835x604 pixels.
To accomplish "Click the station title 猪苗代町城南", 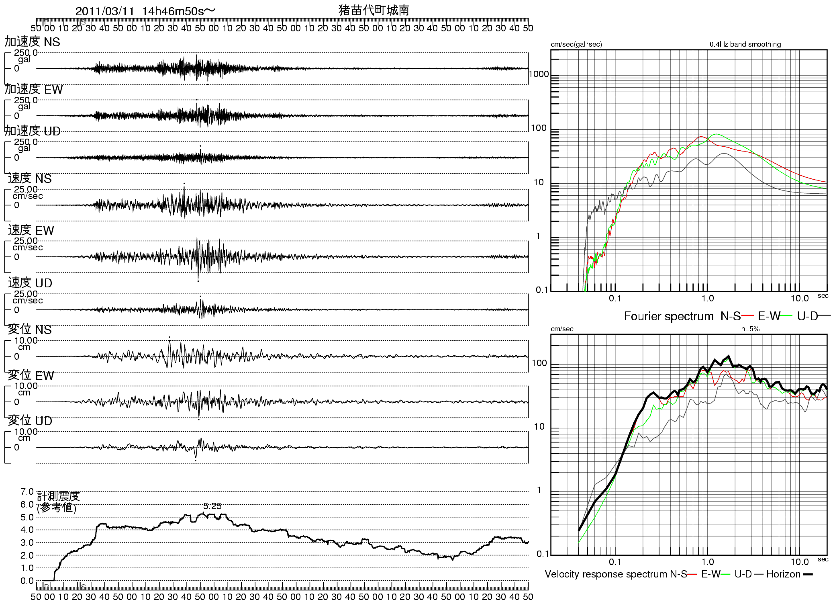I will click(374, 10).
